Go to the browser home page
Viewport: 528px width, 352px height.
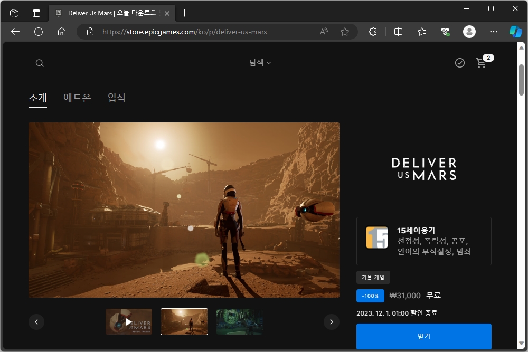coord(62,32)
